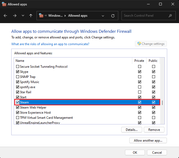
Task: Click the Allow another app button
Action: tap(148, 141)
